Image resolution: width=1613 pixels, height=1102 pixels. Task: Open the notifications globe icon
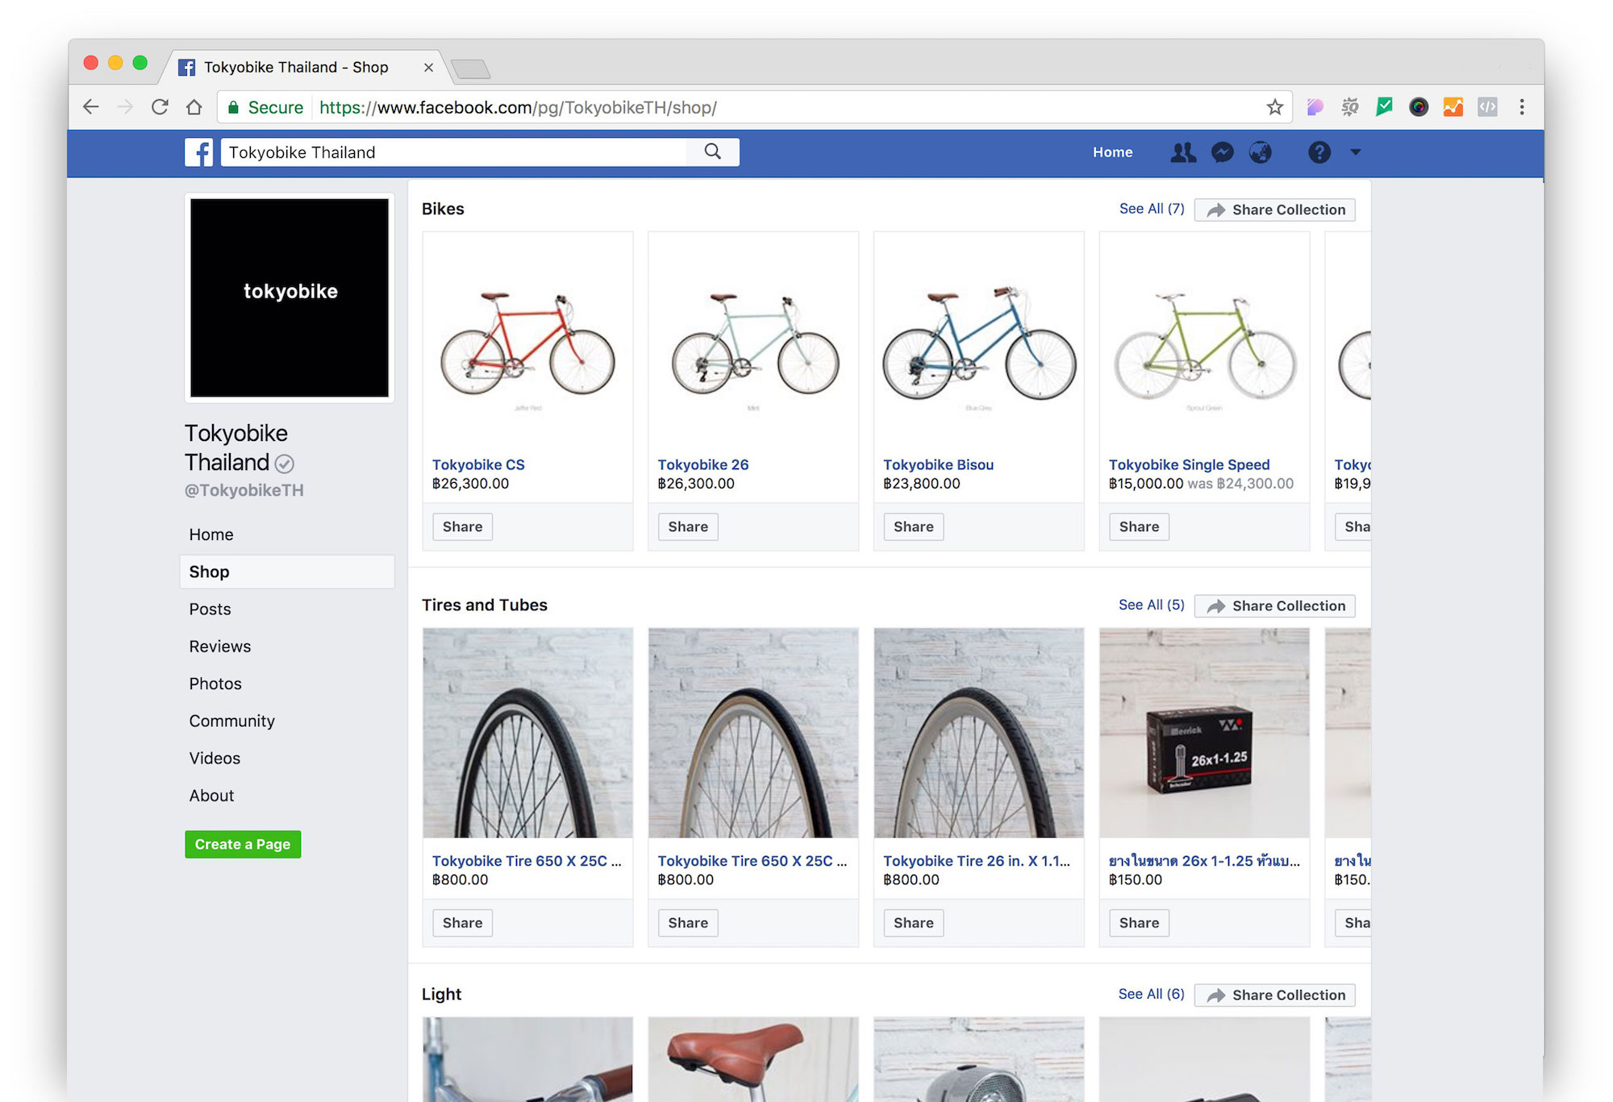pos(1261,152)
